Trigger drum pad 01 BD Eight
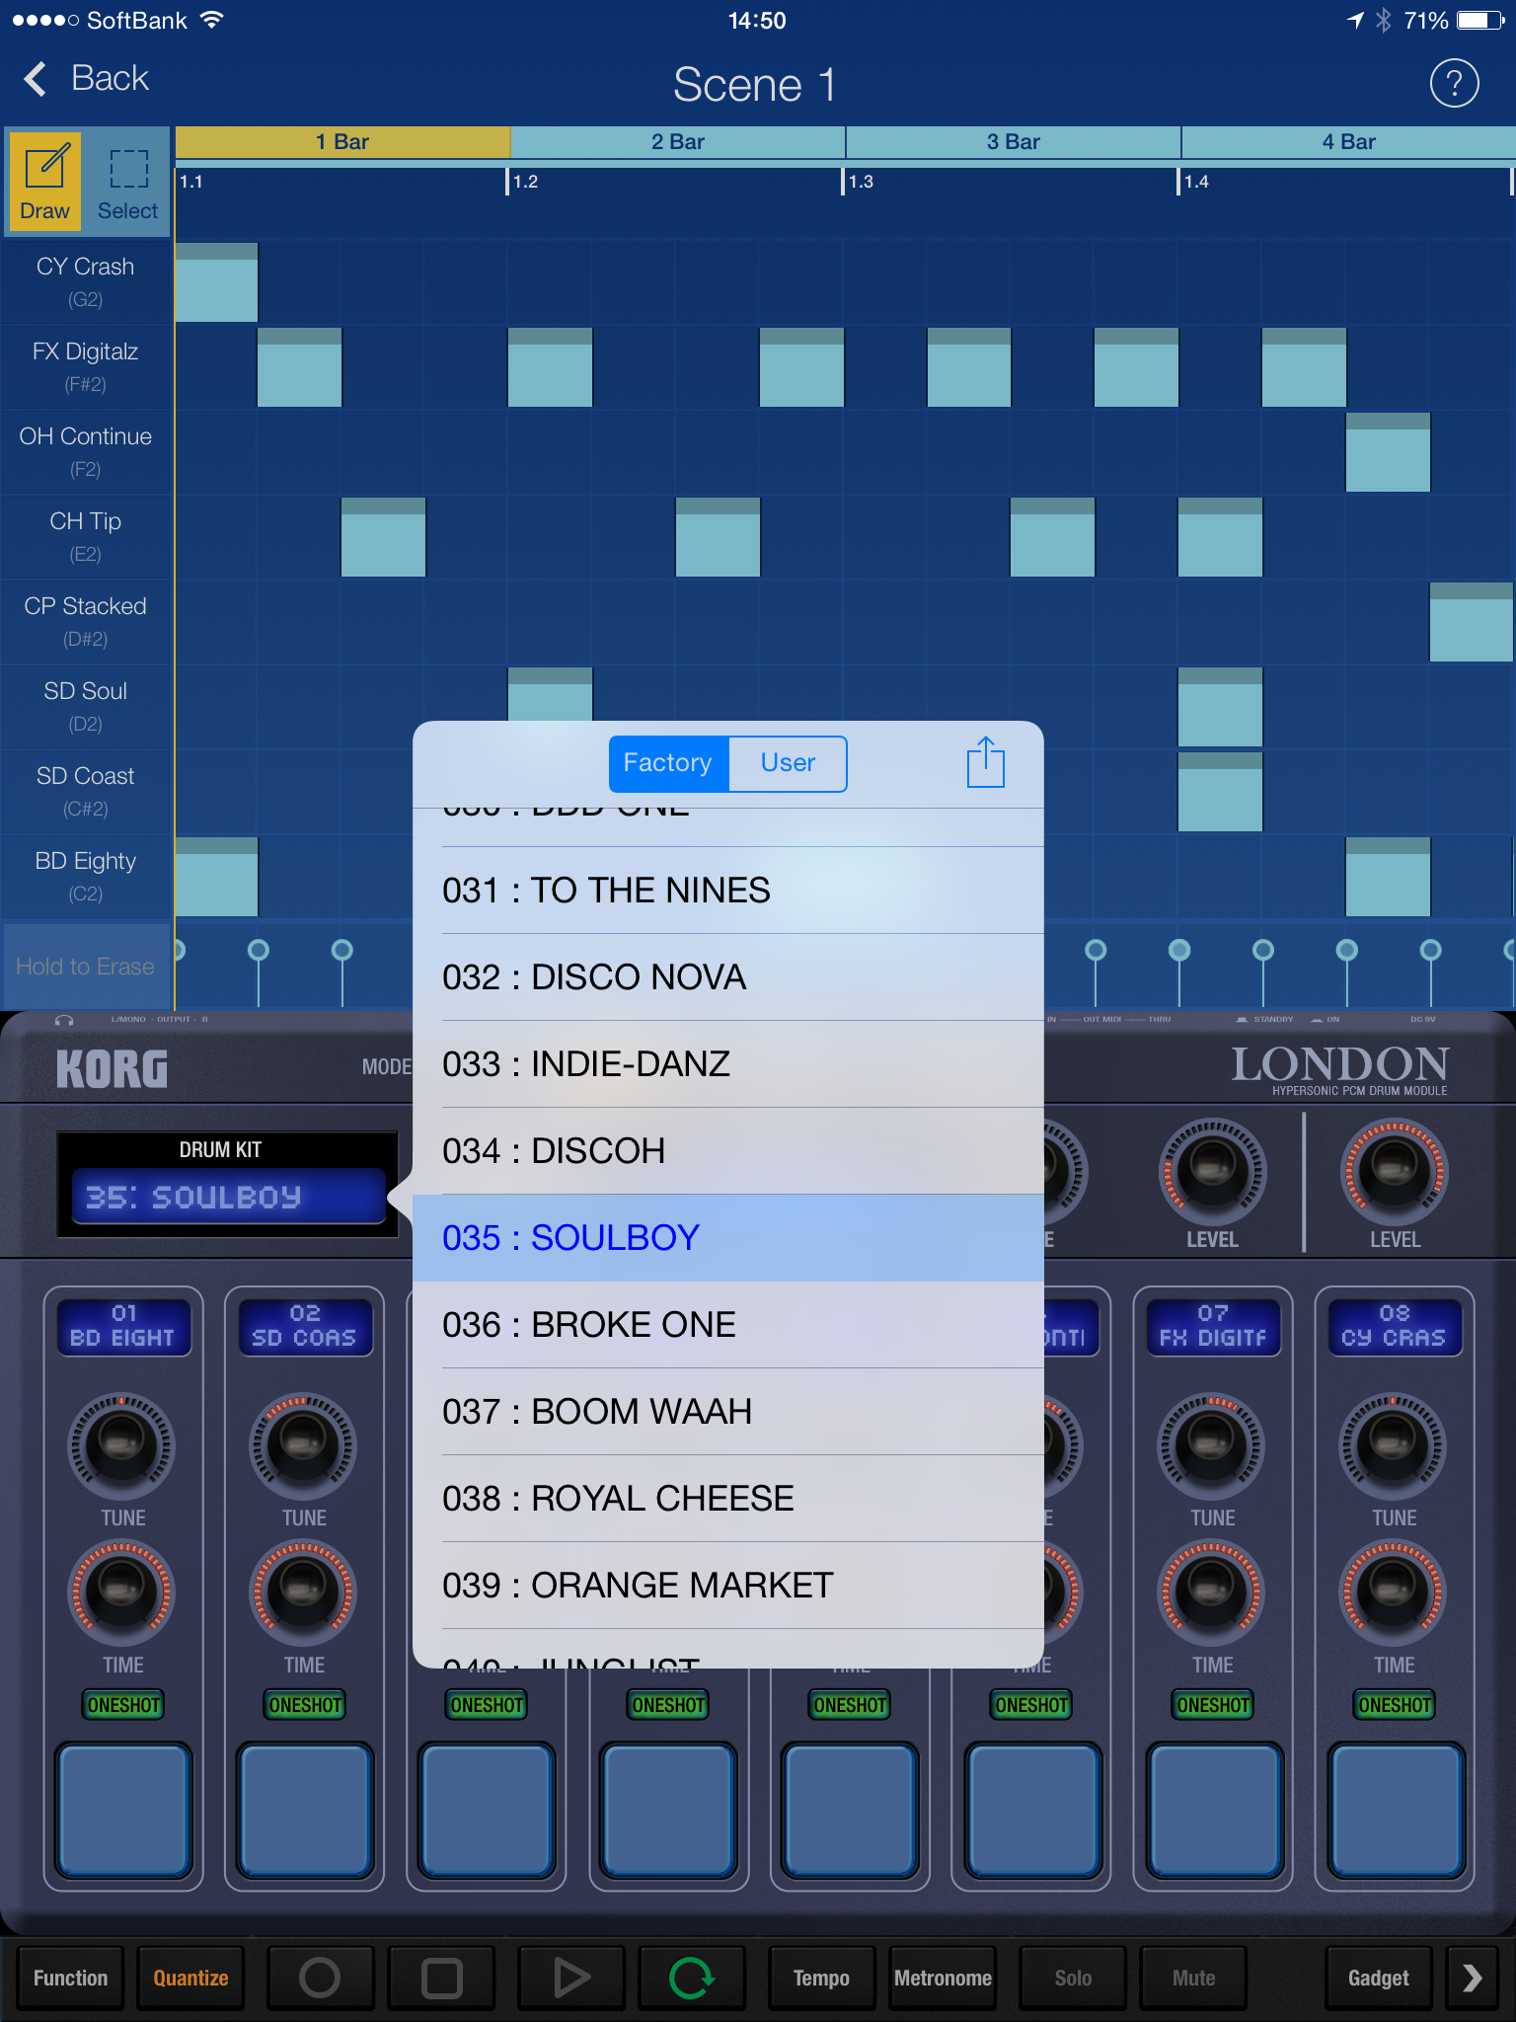This screenshot has height=2022, width=1516. coord(123,1810)
